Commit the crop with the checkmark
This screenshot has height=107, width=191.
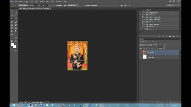pos(129,5)
